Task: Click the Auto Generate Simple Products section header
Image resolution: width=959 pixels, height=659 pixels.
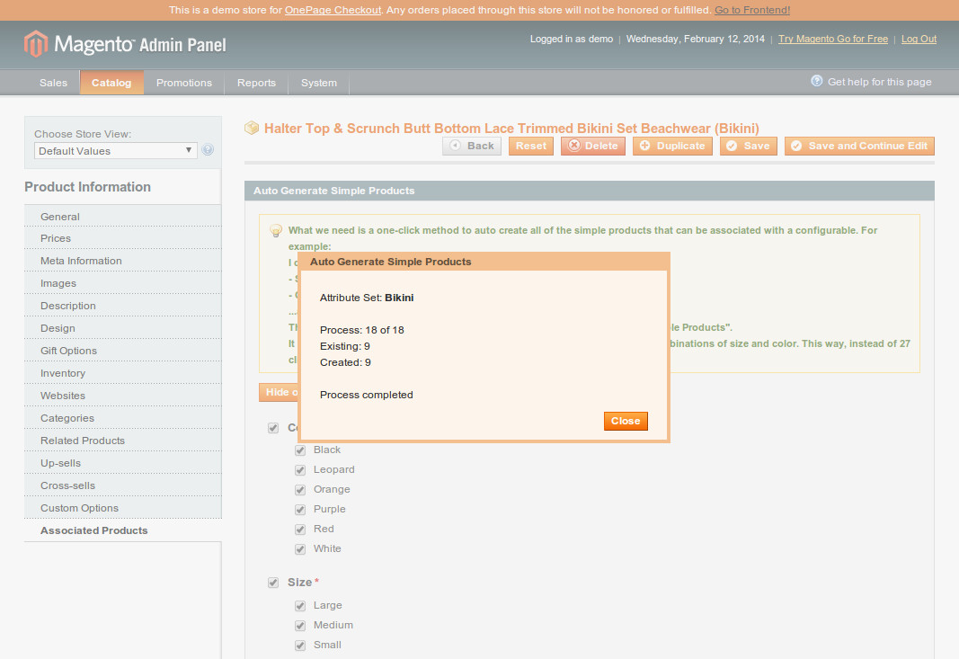Action: tap(589, 191)
